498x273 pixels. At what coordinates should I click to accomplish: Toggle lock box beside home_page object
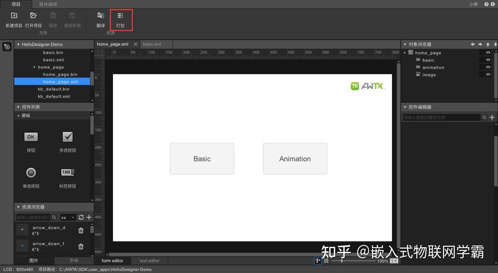click(482, 52)
